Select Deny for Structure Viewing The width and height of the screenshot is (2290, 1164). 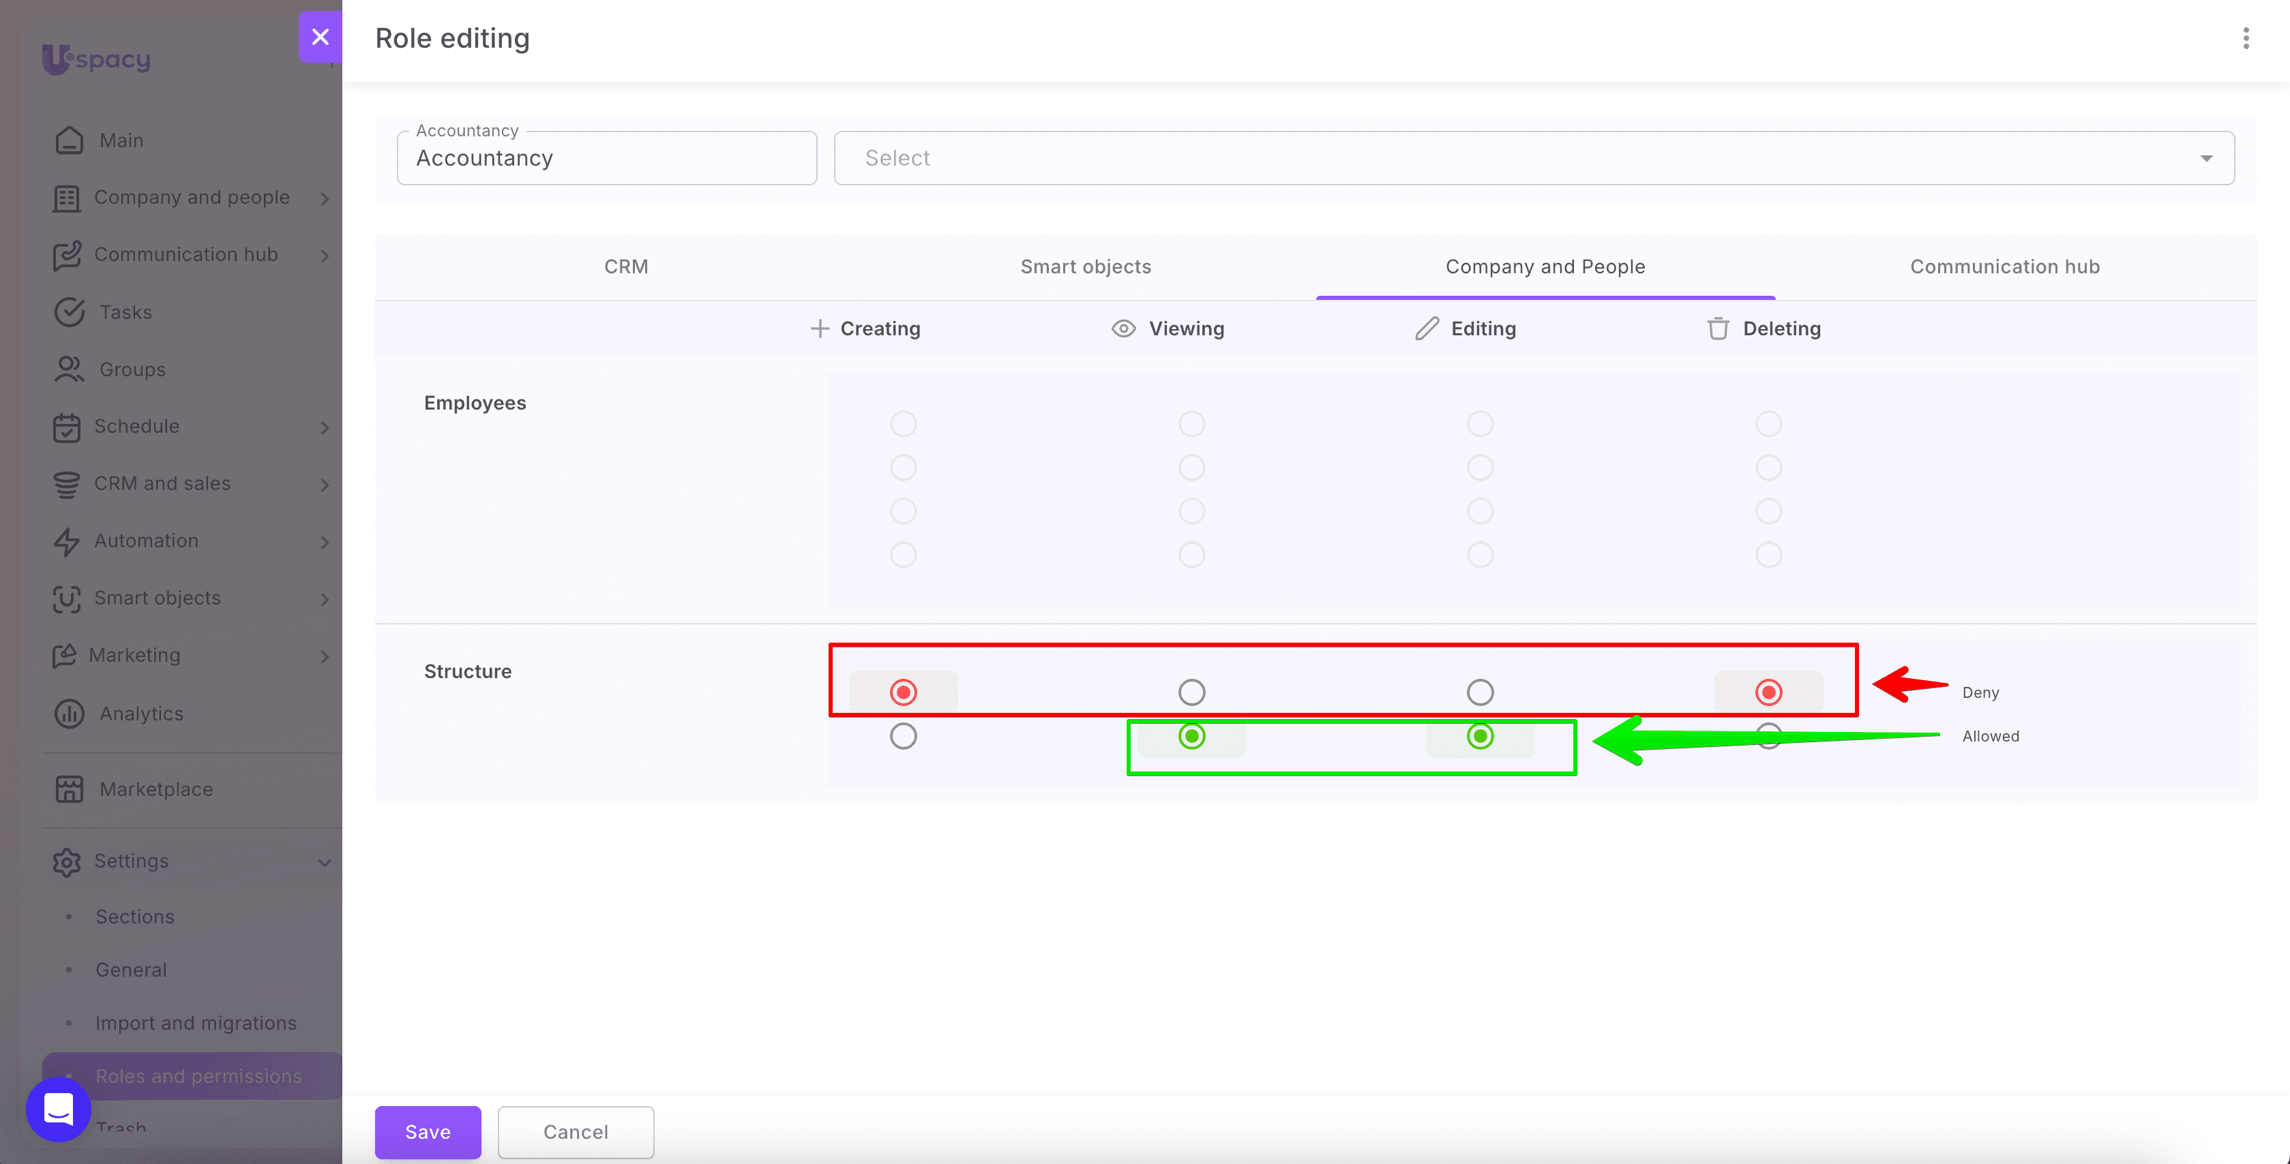pyautogui.click(x=1191, y=692)
